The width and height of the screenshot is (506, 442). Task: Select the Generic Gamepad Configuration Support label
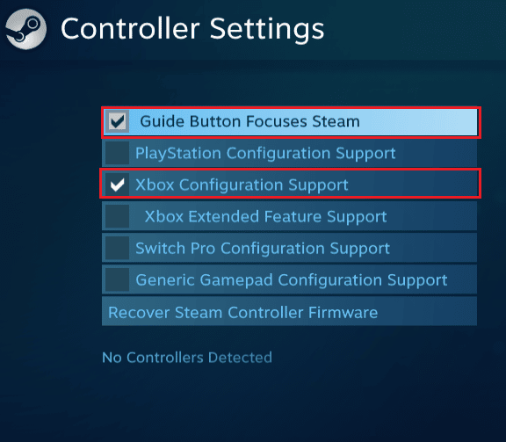point(292,280)
